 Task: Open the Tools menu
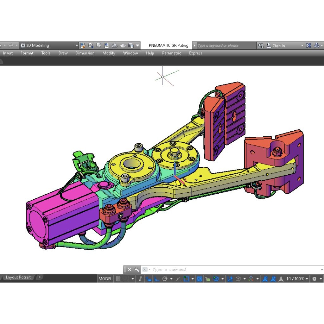pos(46,53)
